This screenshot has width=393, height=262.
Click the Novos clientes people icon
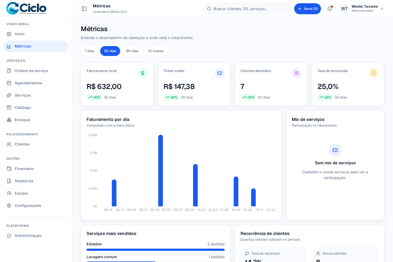(318, 254)
